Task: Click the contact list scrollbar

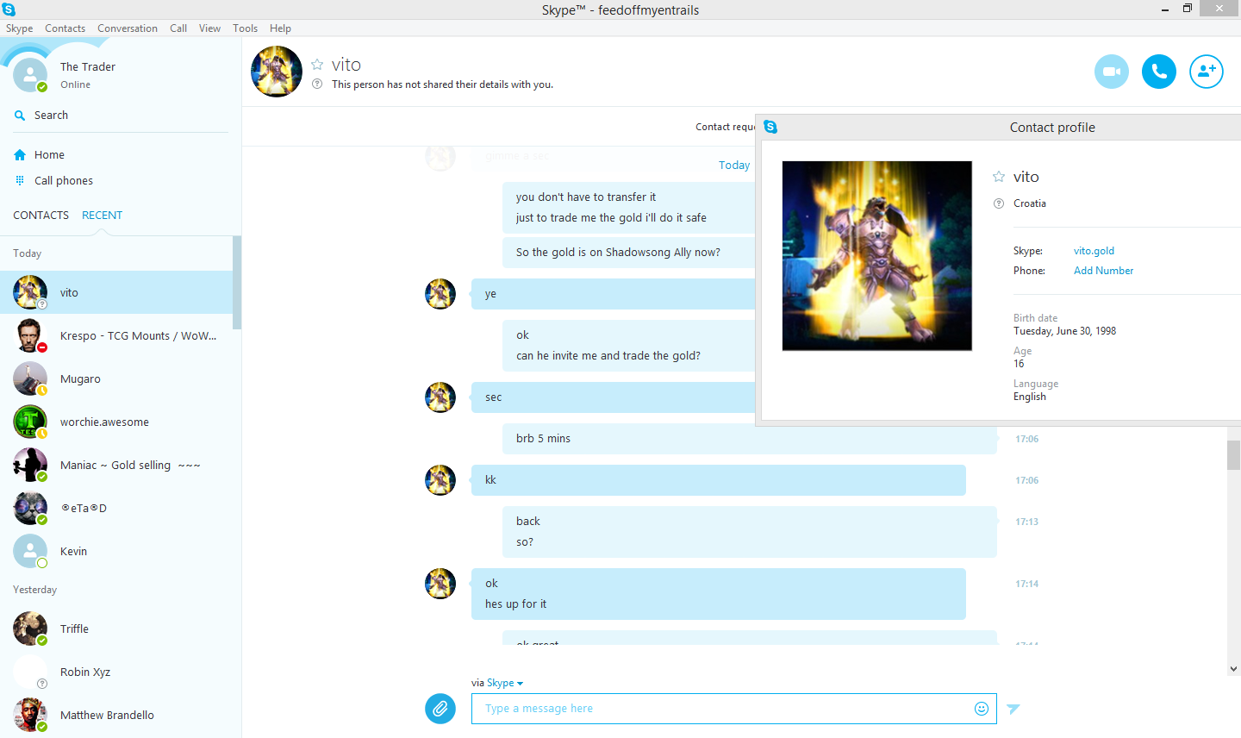Action: [x=237, y=283]
